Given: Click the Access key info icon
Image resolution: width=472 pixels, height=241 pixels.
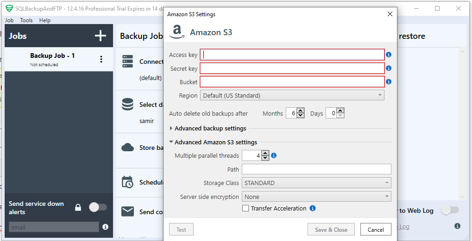Looking at the screenshot, I should (389, 55).
